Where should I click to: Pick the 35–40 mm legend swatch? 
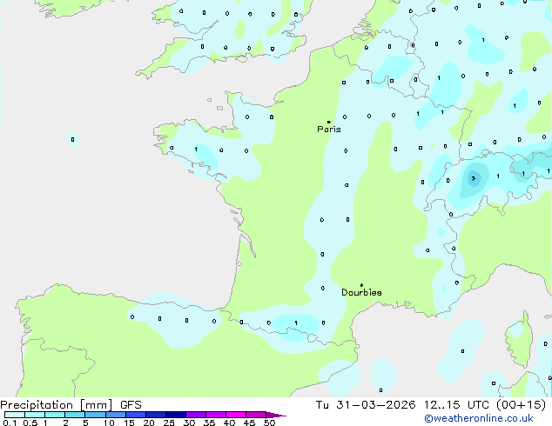tap(216, 415)
